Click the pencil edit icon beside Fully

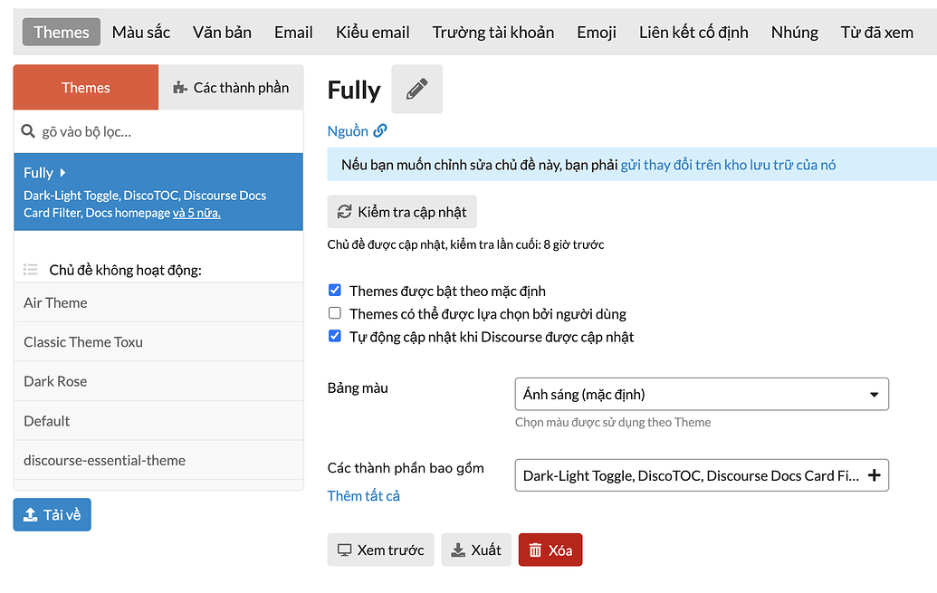[x=416, y=90]
